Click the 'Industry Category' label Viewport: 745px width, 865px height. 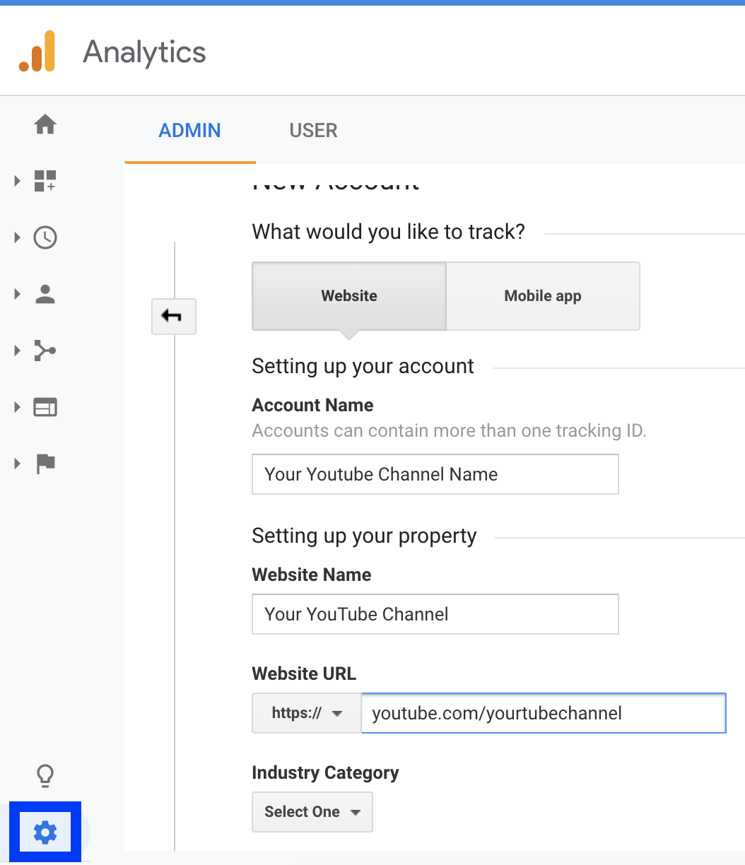point(326,772)
